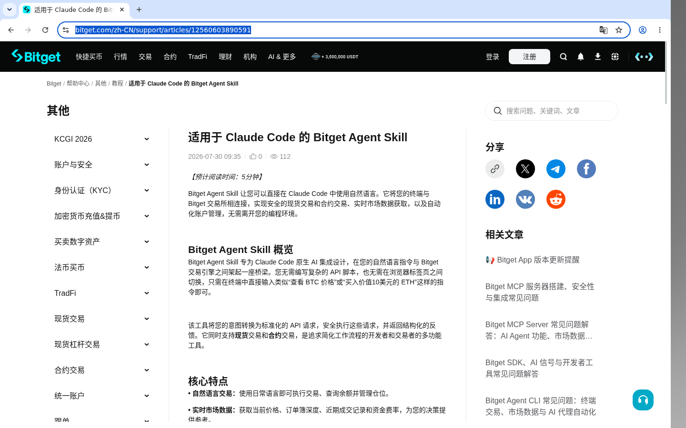The image size is (686, 428).
Task: Expand 买卖数字资产 section
Action: [102, 242]
